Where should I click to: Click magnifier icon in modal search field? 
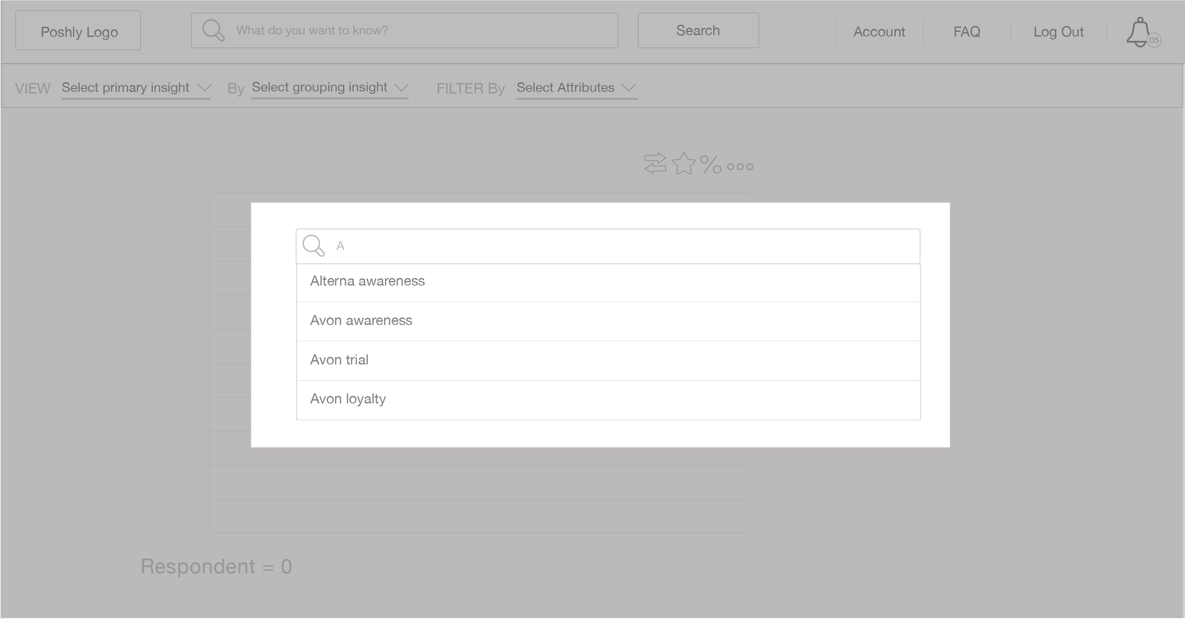point(314,245)
